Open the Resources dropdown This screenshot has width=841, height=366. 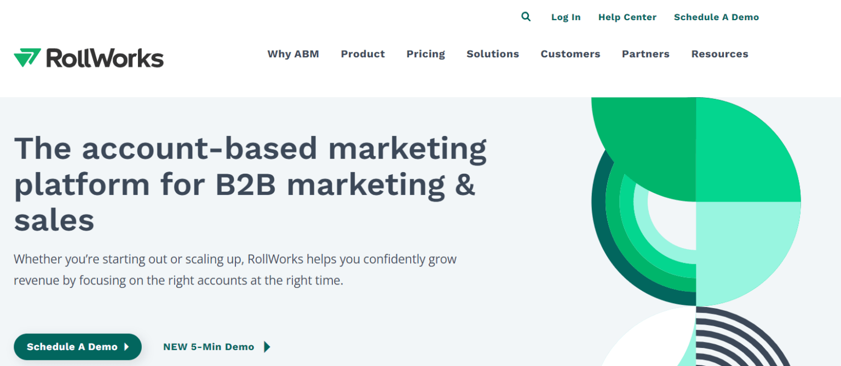click(719, 54)
